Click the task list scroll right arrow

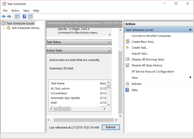pyautogui.click(x=104, y=109)
